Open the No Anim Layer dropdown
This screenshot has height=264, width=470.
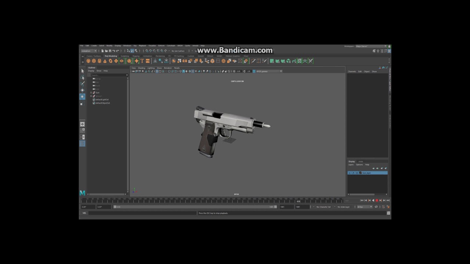coord(344,207)
